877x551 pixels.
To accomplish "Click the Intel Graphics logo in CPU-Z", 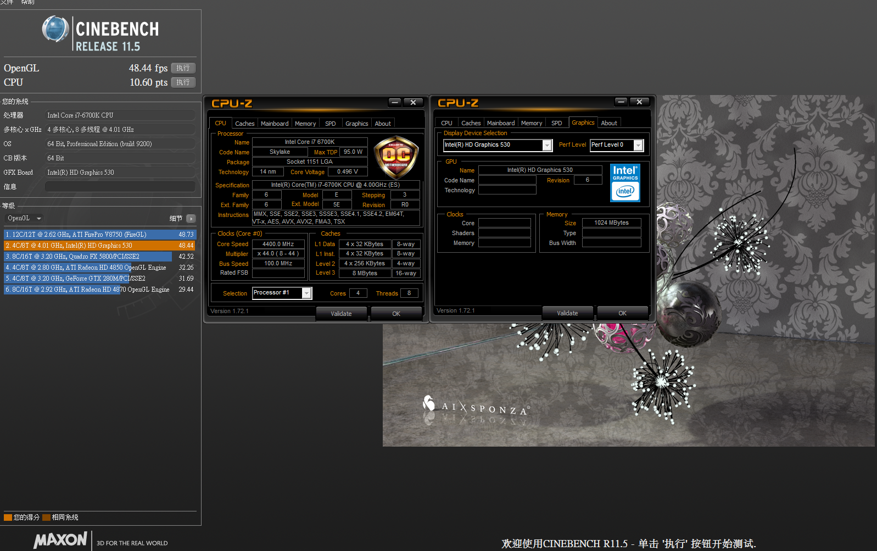I will pyautogui.click(x=625, y=183).
